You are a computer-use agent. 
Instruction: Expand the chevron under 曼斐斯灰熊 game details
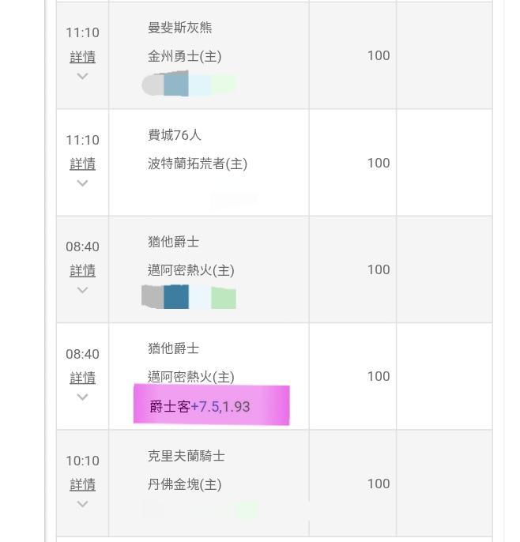click(82, 77)
